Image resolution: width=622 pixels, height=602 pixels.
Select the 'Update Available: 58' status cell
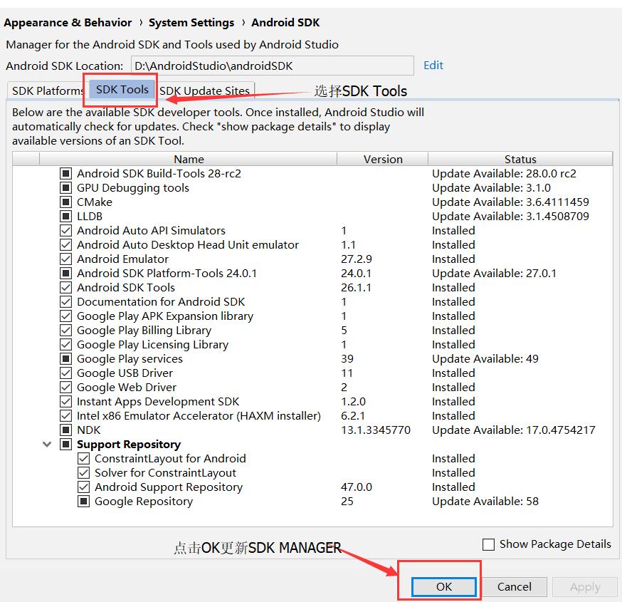click(x=485, y=502)
